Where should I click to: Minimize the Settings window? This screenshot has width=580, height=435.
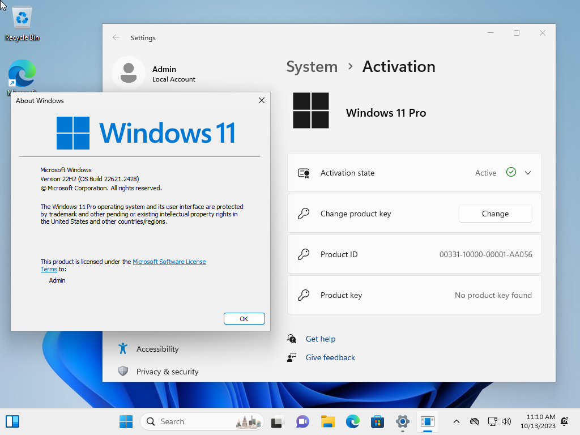(491, 33)
